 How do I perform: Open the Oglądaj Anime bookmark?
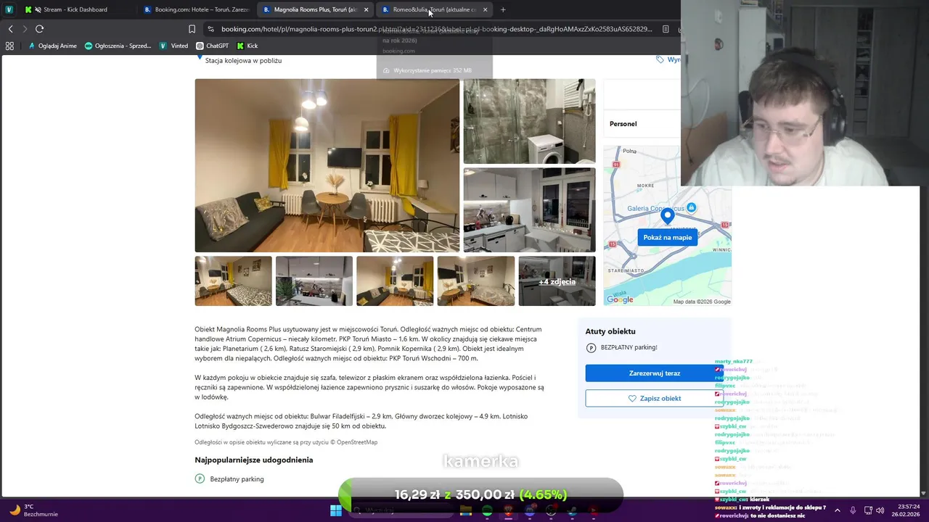tap(52, 46)
